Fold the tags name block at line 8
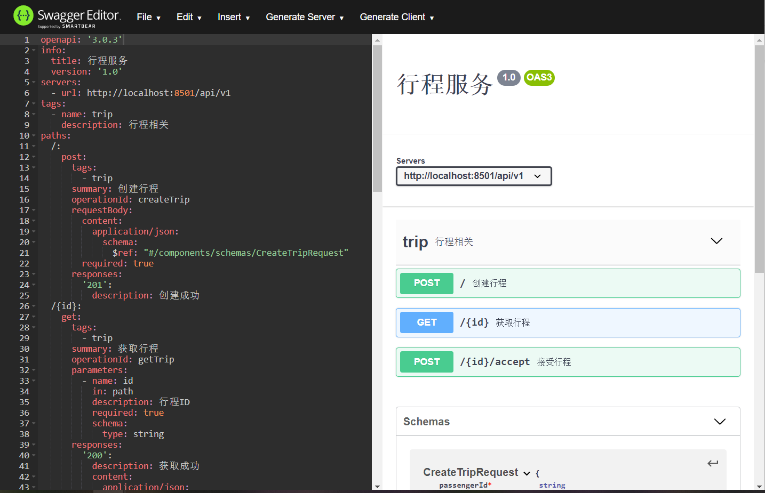 [x=34, y=114]
